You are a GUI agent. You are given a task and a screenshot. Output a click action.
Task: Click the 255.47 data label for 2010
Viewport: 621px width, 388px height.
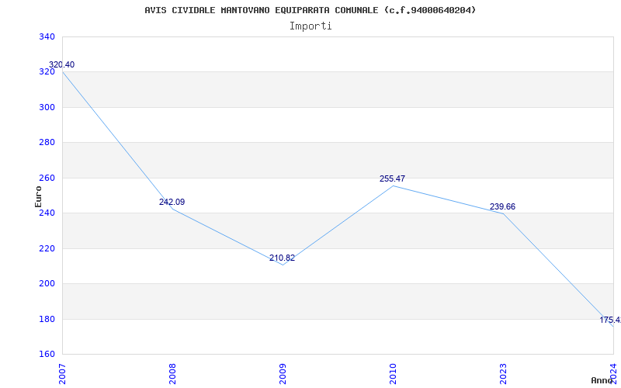(x=392, y=178)
